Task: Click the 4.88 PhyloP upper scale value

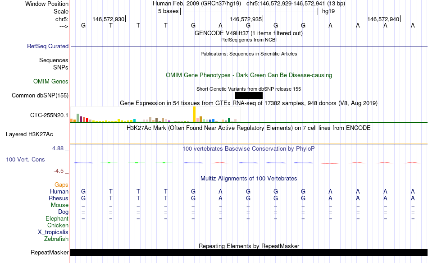Action: coord(58,148)
